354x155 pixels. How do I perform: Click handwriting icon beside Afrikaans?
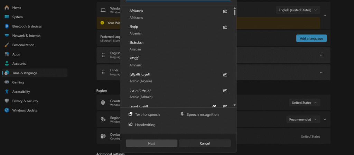[225, 11]
